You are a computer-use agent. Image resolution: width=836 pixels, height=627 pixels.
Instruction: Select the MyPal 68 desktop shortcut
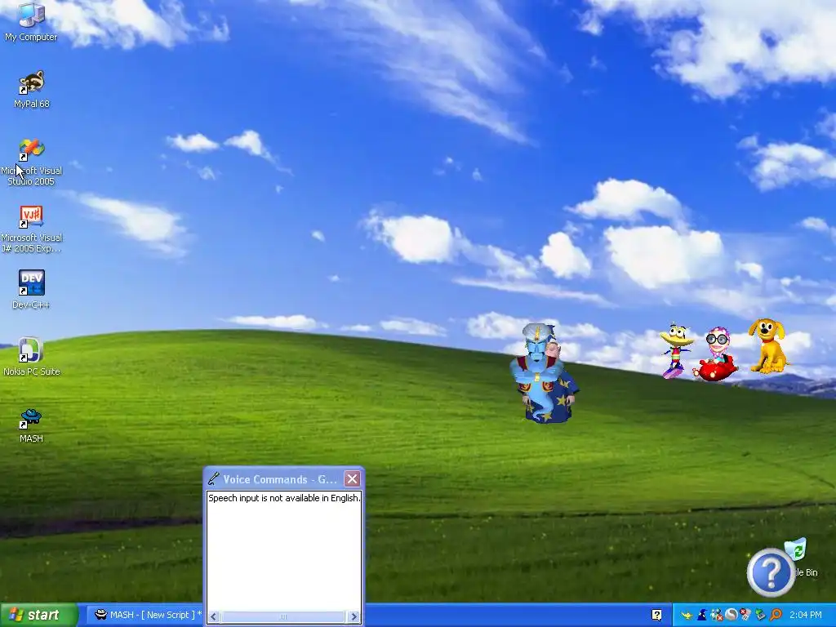tap(31, 89)
